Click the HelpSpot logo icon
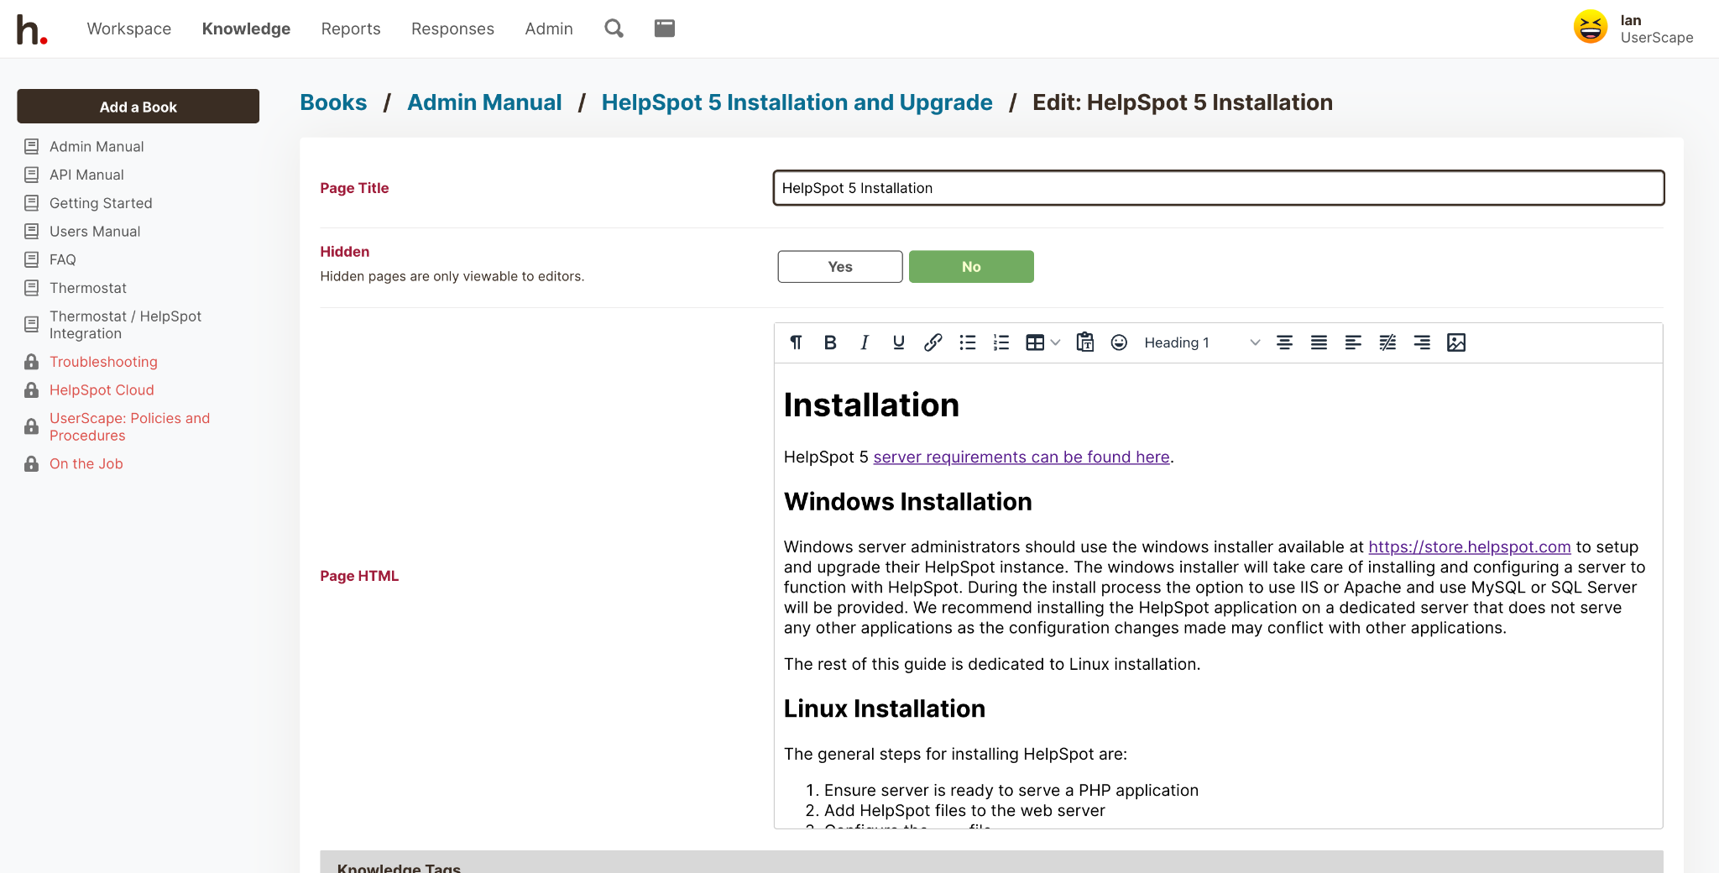The height and width of the screenshot is (873, 1719). click(32, 29)
